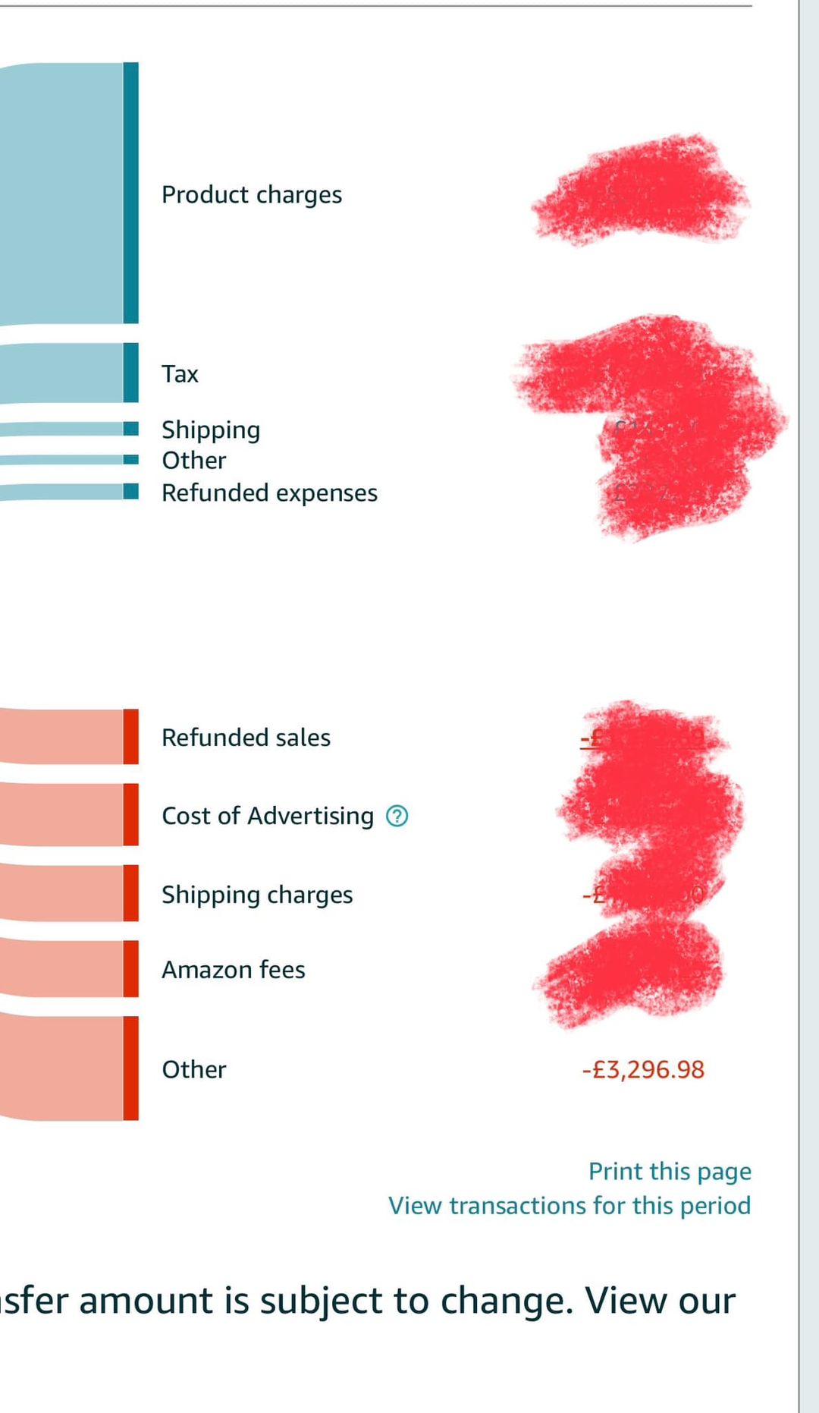Click the underlined Refunded sales amount
The image size is (819, 1413).
(x=643, y=738)
